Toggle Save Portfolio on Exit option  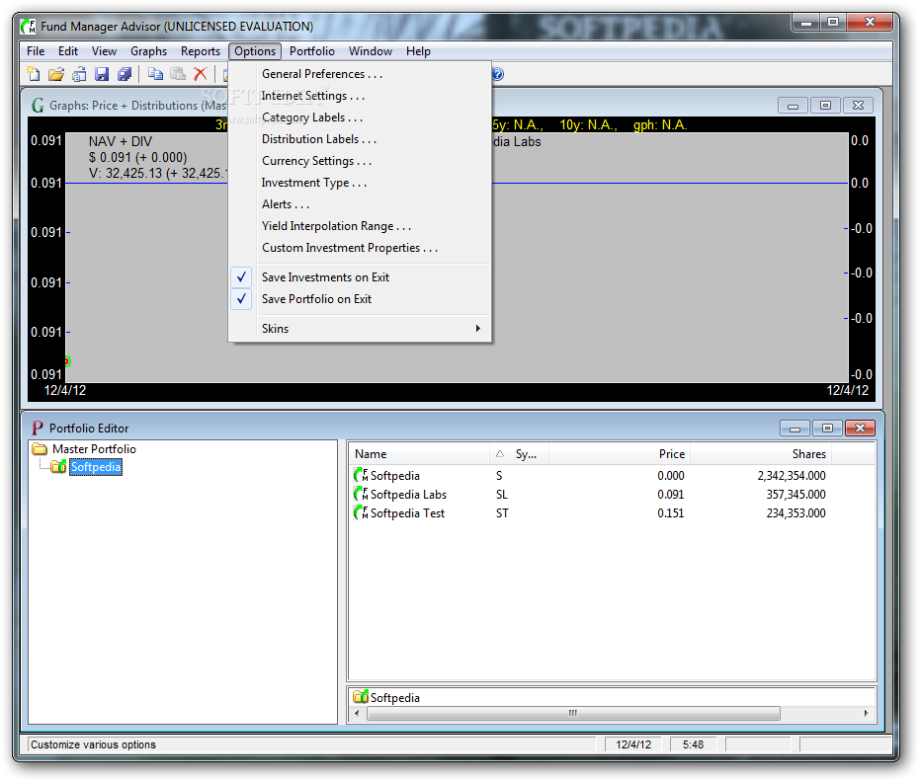359,299
